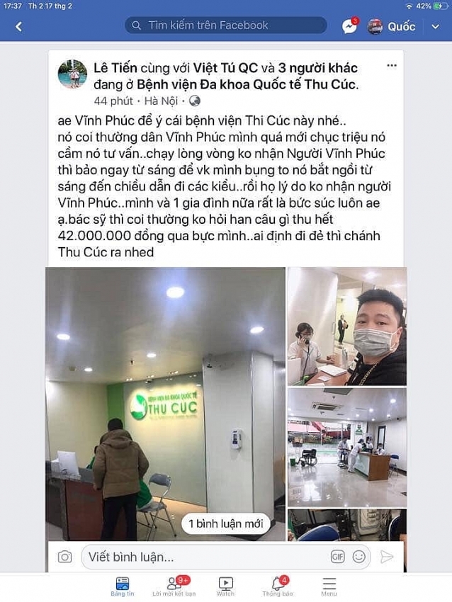Tap the '1 bình luận mới' button
The height and width of the screenshot is (602, 452).
(x=226, y=523)
